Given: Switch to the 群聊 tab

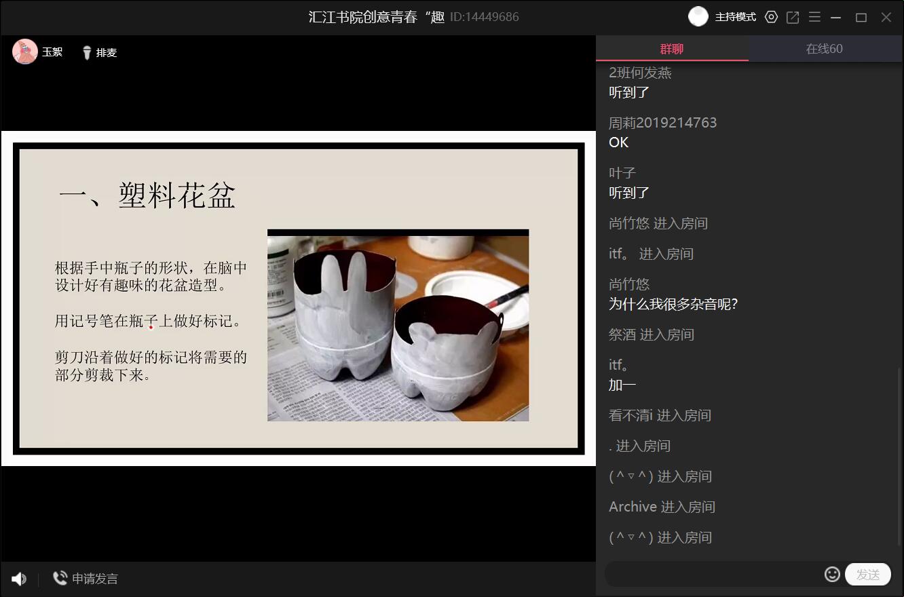Looking at the screenshot, I should 672,49.
